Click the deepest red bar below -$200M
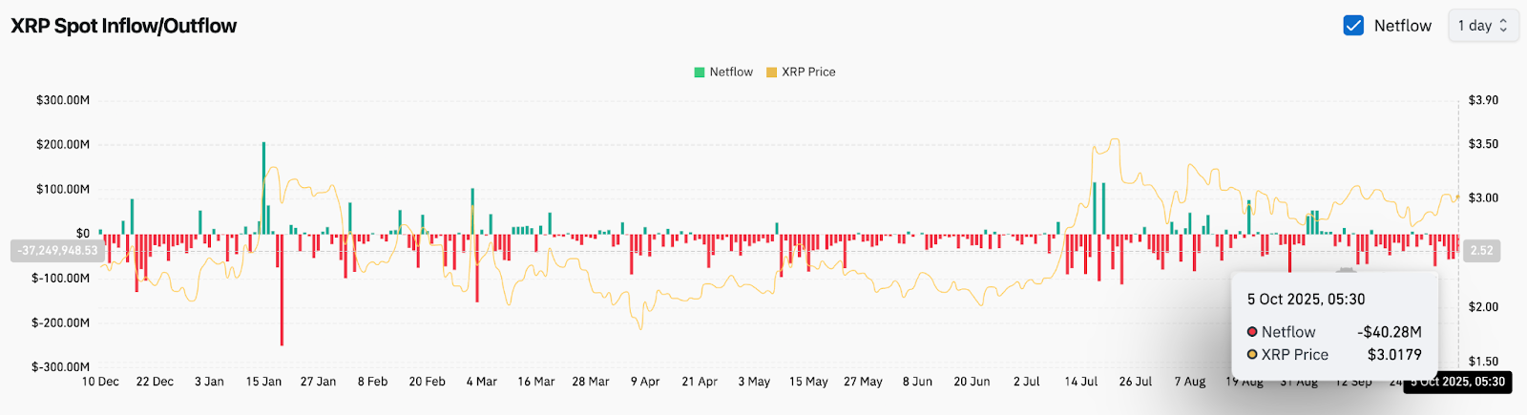Image resolution: width=1527 pixels, height=415 pixels. pos(282,290)
